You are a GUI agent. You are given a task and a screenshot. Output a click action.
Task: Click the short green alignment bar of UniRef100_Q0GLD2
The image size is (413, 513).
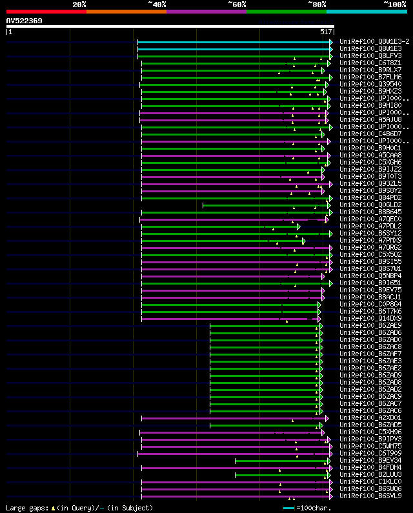267,205
